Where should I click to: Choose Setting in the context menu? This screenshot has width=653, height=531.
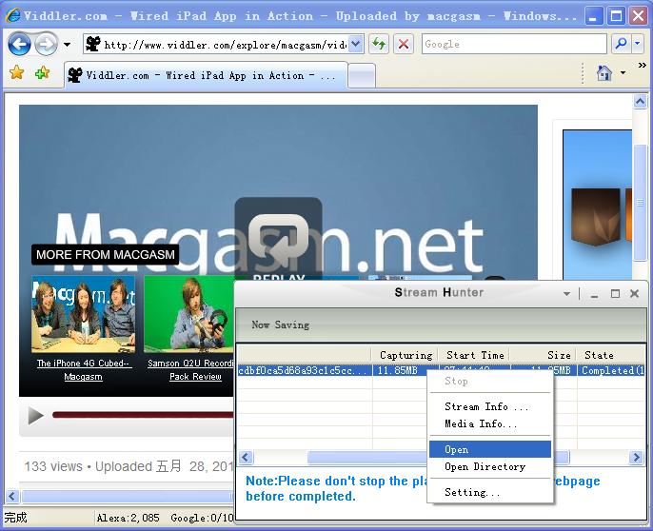coord(490,492)
